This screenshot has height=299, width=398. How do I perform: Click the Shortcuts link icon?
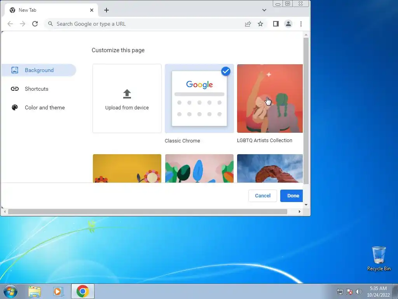click(15, 89)
